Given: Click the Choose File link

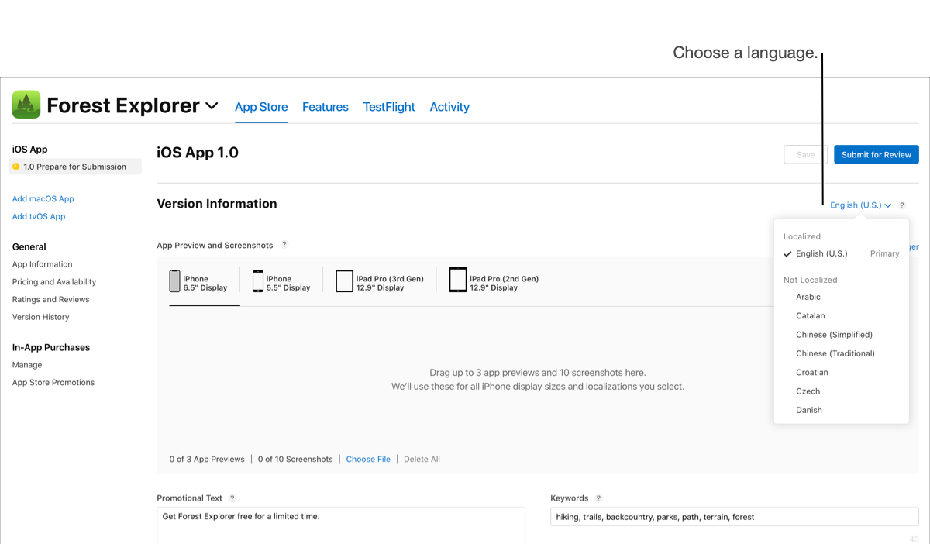Looking at the screenshot, I should pos(368,459).
